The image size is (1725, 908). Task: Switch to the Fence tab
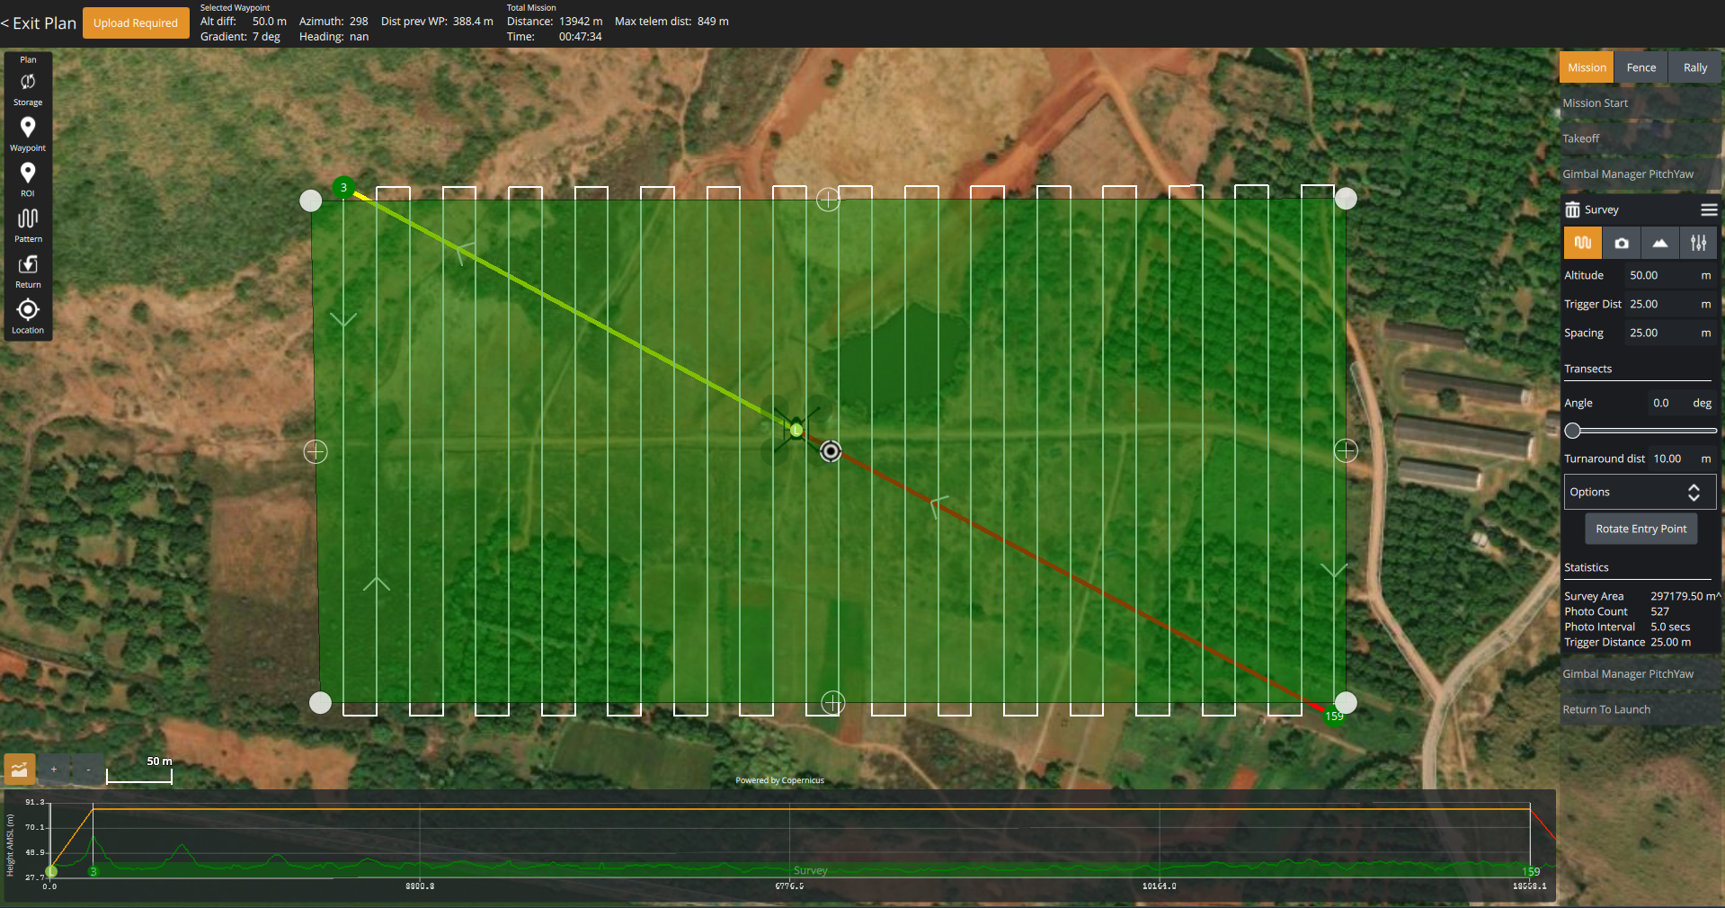[1641, 67]
